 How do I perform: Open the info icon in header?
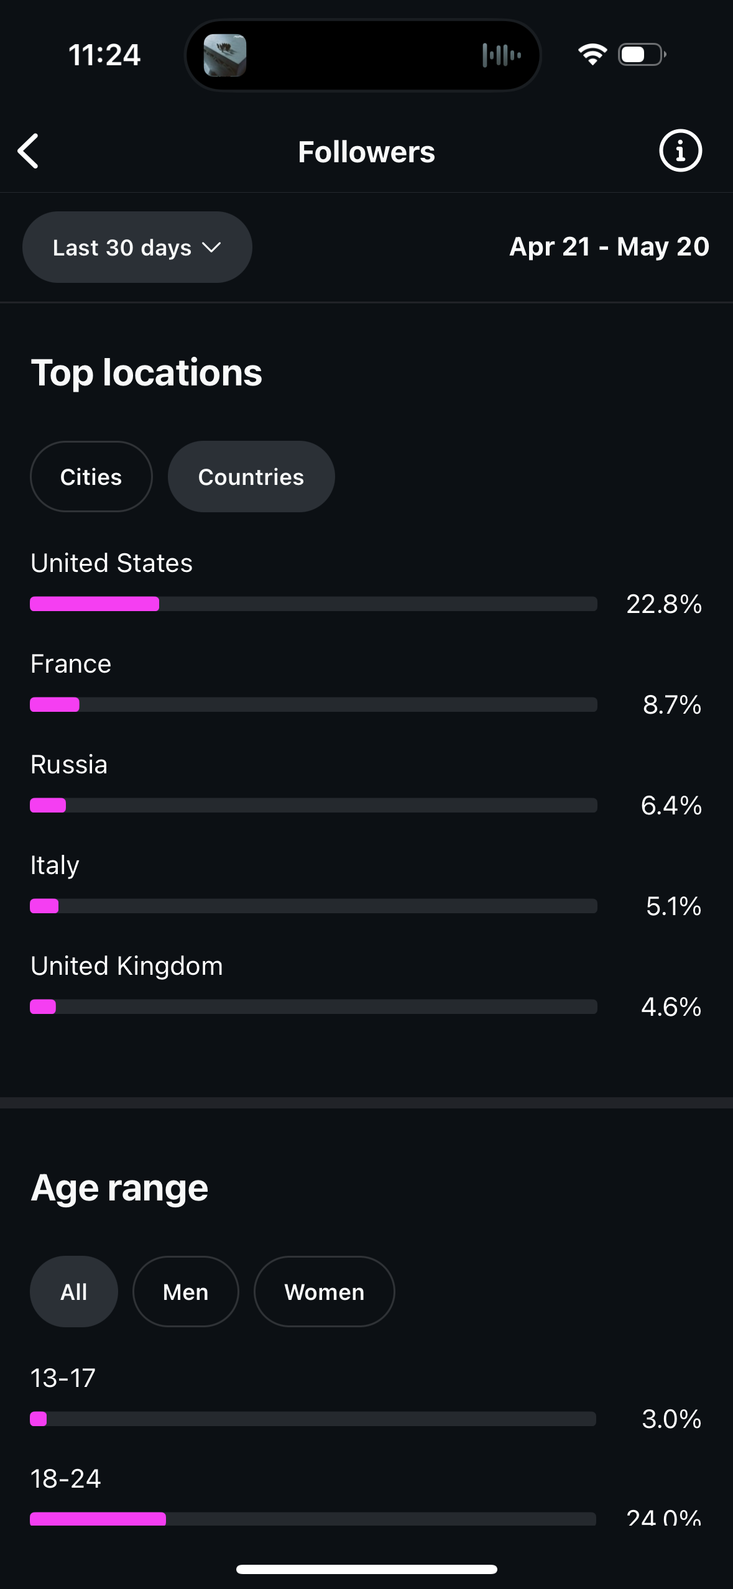pyautogui.click(x=680, y=150)
